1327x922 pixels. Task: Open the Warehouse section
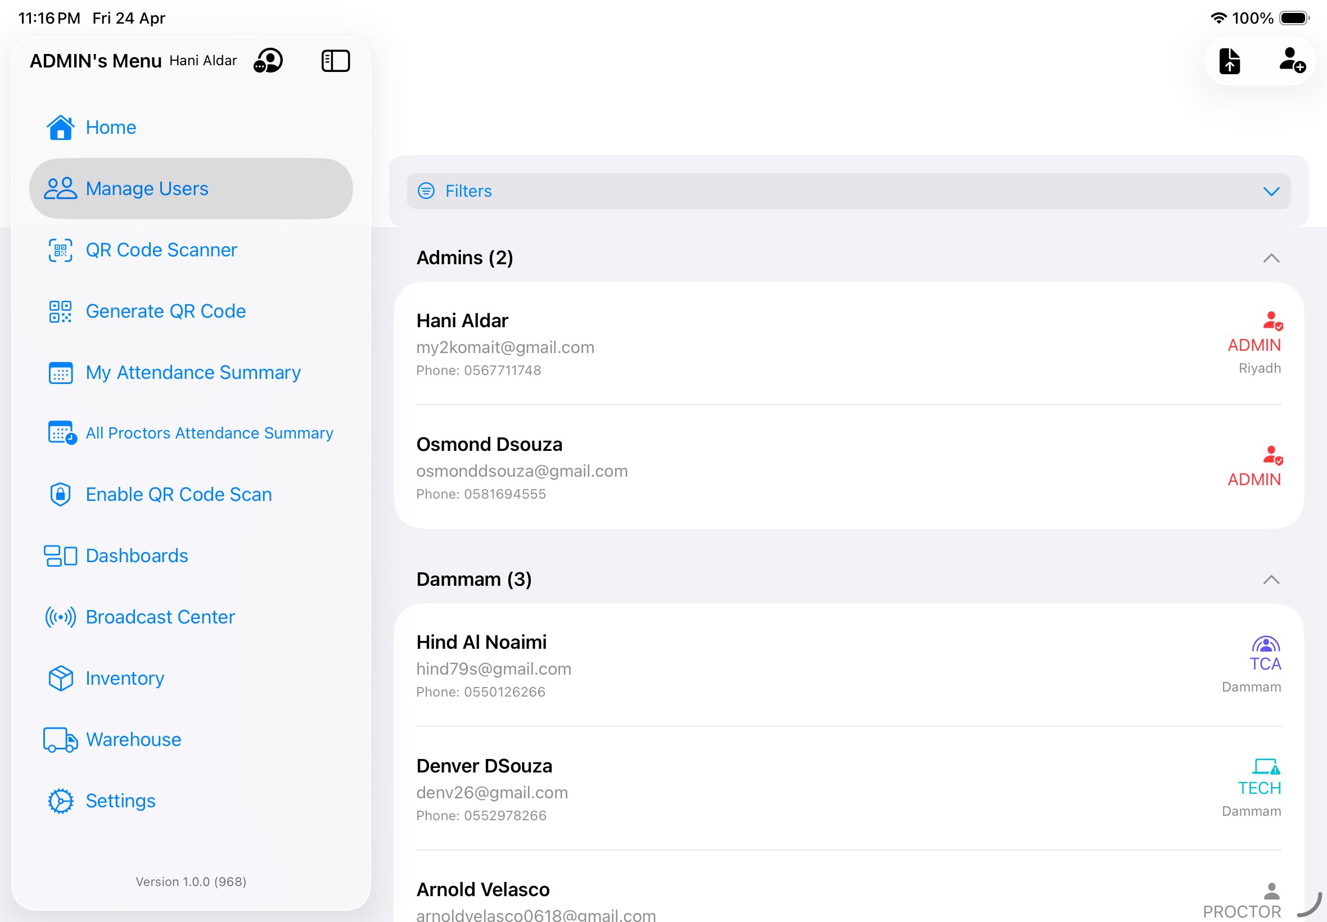pyautogui.click(x=133, y=739)
